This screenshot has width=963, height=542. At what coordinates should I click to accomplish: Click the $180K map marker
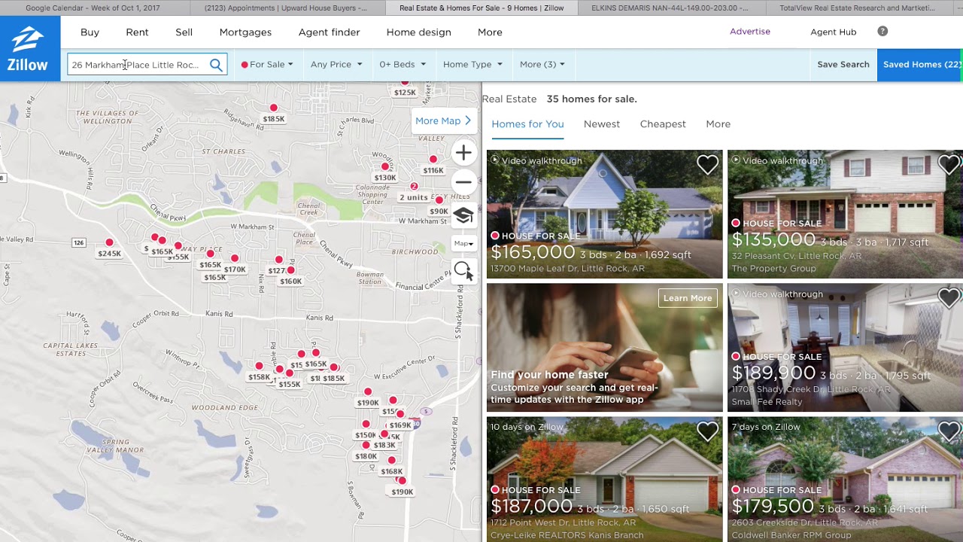click(x=366, y=445)
